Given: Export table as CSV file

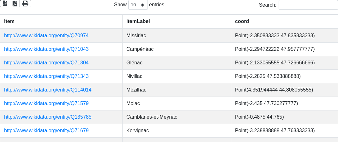Looking at the screenshot, I should tap(5, 3).
